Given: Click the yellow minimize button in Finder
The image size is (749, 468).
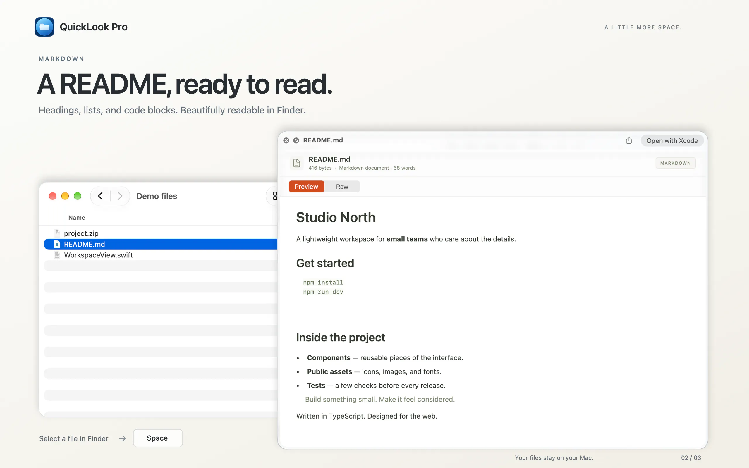Looking at the screenshot, I should click(65, 196).
